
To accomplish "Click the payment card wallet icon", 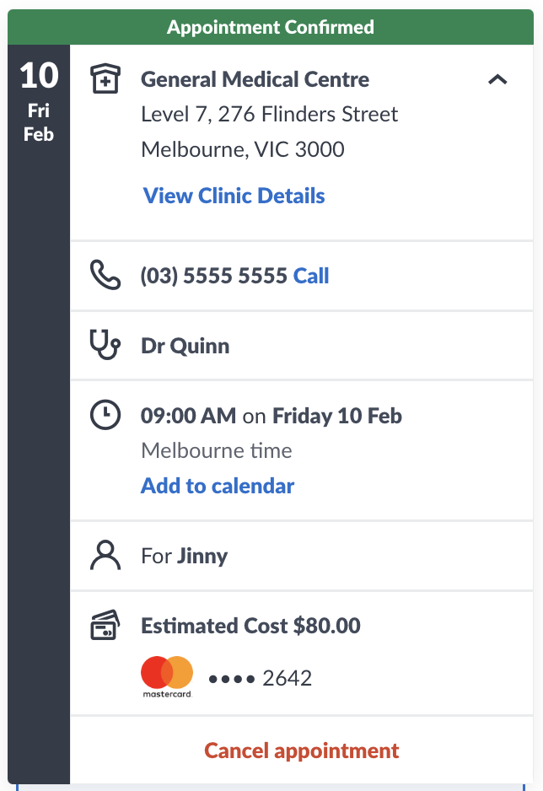I will (105, 625).
